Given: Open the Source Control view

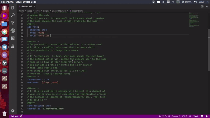Looking at the screenshot, I should point(13,23).
